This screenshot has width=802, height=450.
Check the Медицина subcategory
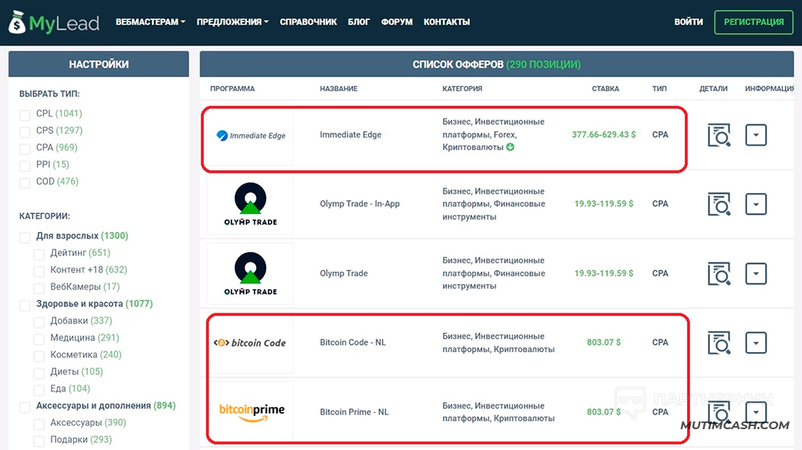point(39,339)
